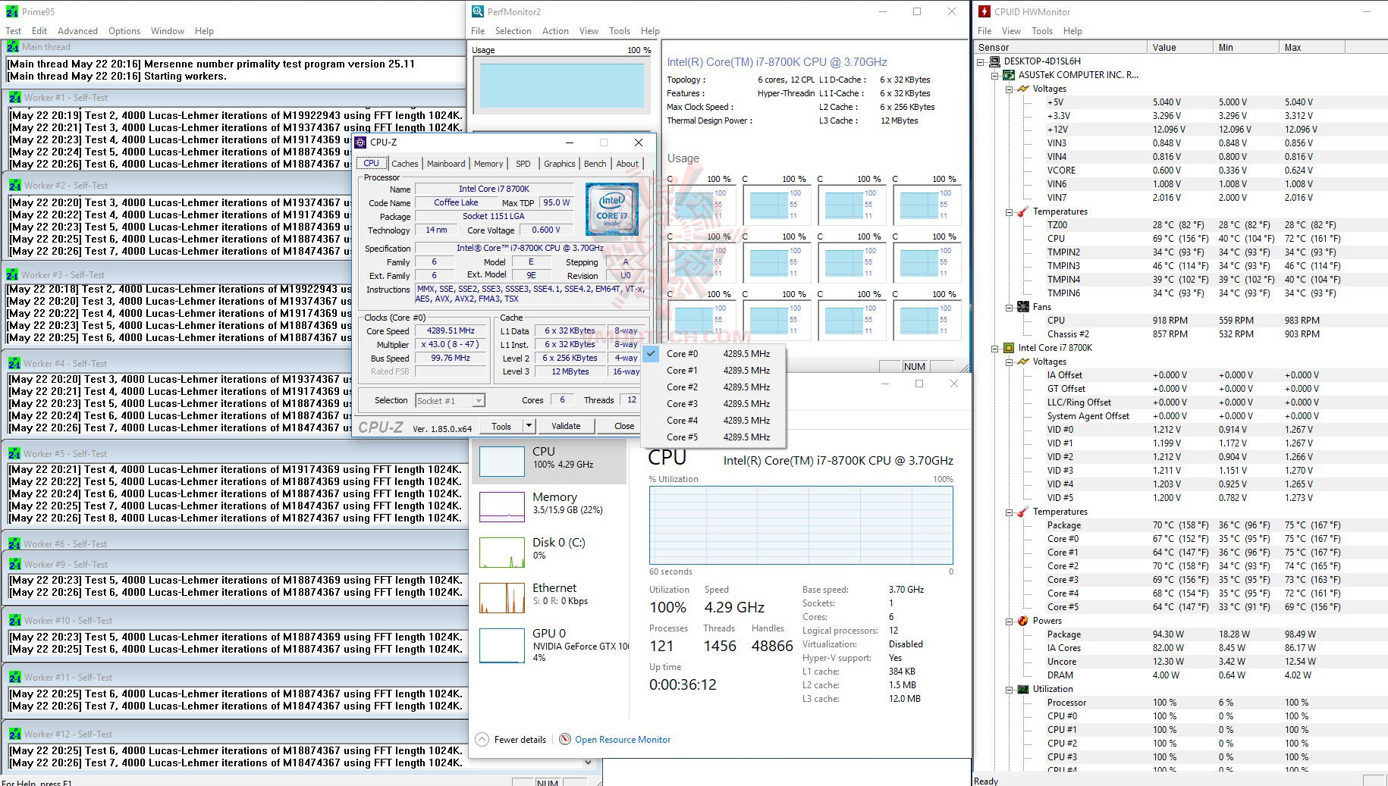Switch to the Bench tab in CPU-Z

click(x=595, y=164)
